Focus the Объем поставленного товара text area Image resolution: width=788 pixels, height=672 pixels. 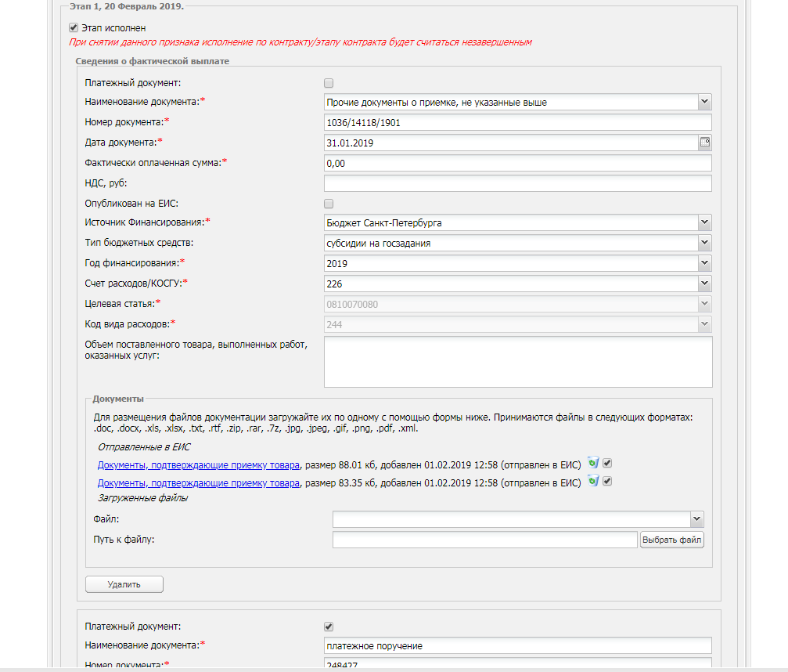coord(517,362)
